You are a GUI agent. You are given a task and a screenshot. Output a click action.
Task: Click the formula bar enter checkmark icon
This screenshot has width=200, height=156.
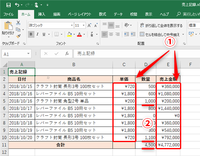click(56, 54)
